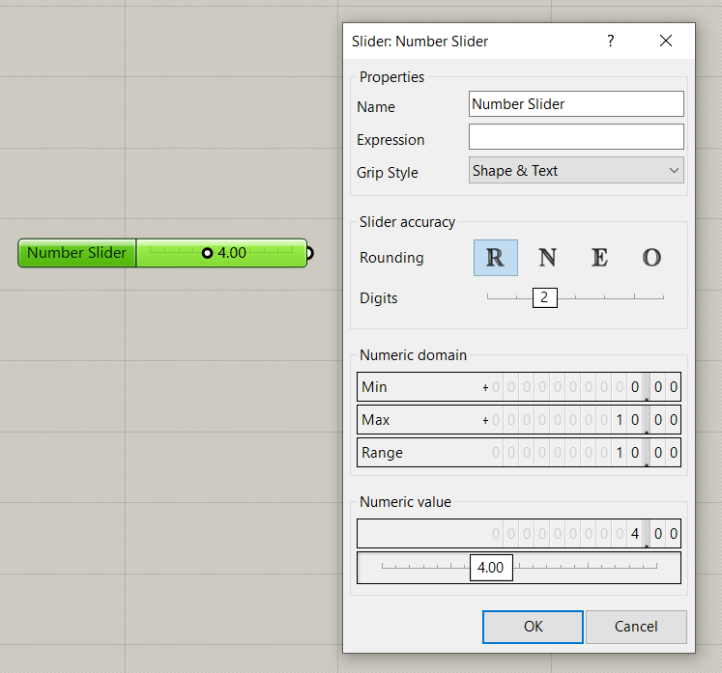This screenshot has height=673, width=722.
Task: Click the Range domain digit field
Action: coord(519,452)
